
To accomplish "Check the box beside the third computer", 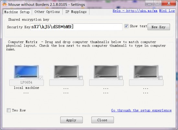I will pos(121,78).
